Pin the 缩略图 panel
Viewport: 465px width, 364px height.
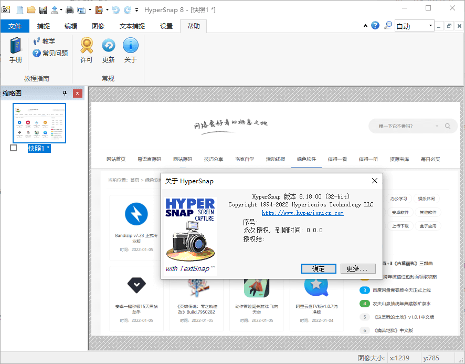[x=65, y=93]
